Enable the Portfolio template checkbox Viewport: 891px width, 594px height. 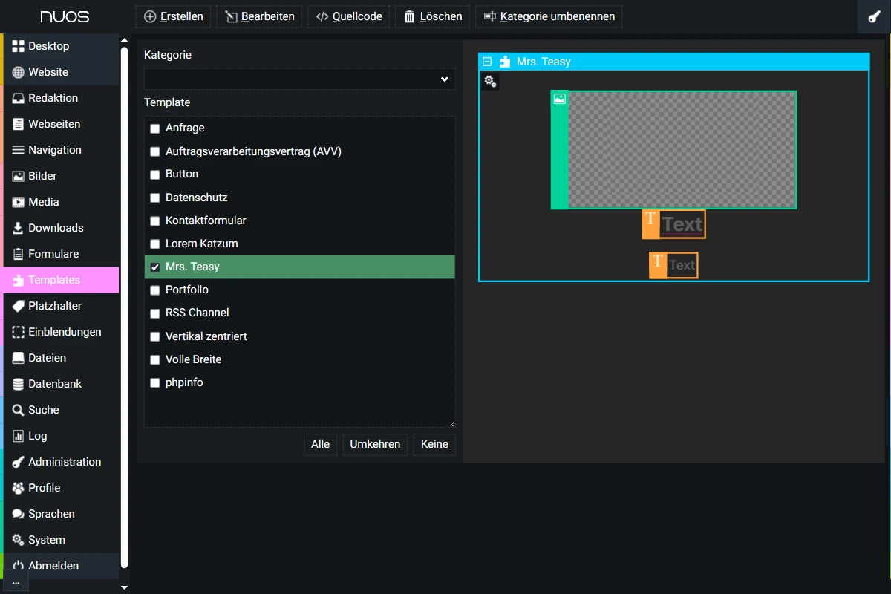(155, 290)
